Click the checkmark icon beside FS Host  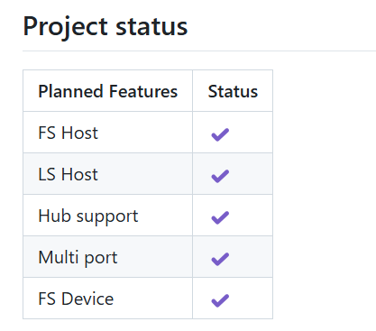(220, 134)
